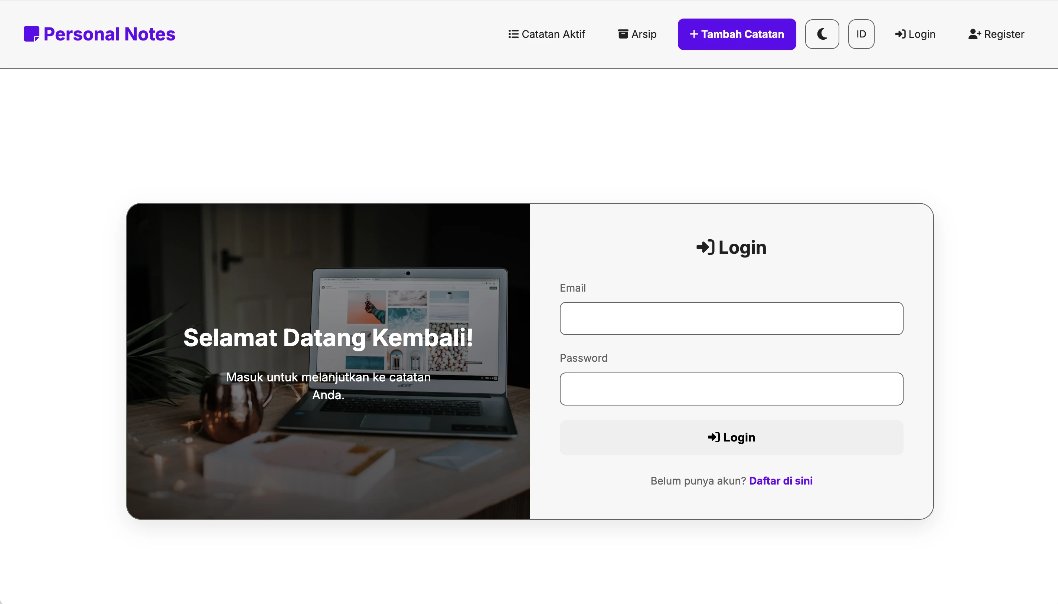
Task: Click the Selamat Datang Kembali! heading
Action: pos(328,338)
